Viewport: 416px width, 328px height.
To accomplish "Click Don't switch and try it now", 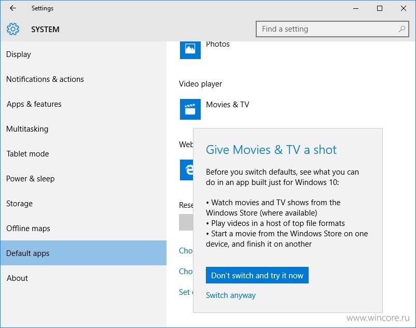I will pyautogui.click(x=257, y=275).
